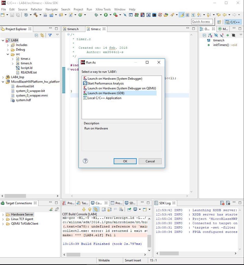Expand the LAB4_bsp project node

pos(3,77)
